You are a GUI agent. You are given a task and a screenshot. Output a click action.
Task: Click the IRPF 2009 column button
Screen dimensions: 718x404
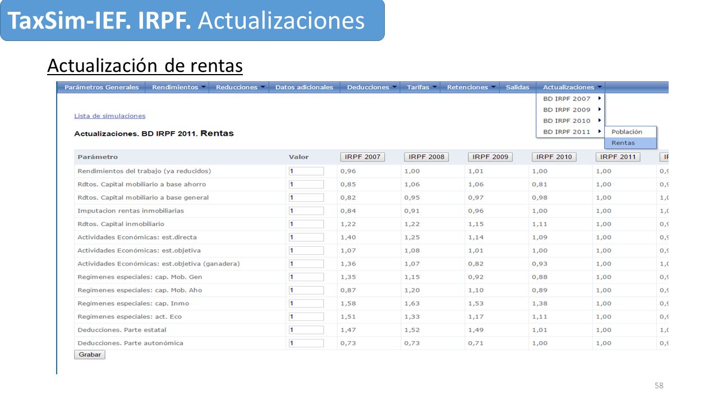pyautogui.click(x=490, y=157)
